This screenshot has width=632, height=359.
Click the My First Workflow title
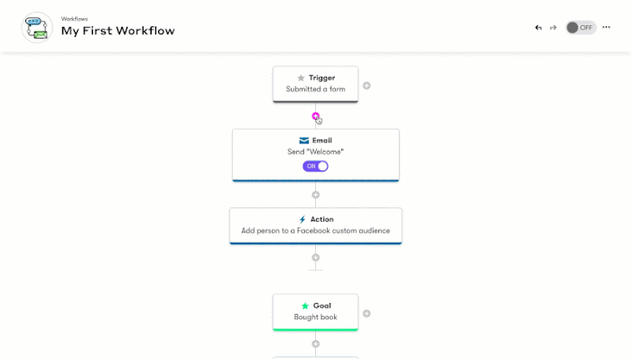pyautogui.click(x=118, y=31)
